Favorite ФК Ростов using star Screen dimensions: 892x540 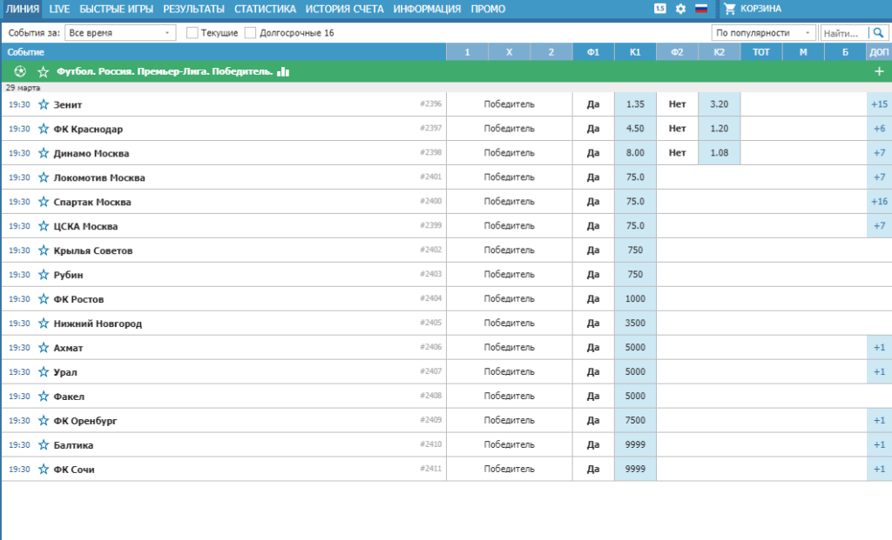click(x=44, y=299)
